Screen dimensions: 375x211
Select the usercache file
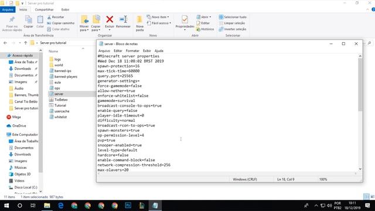(59, 111)
